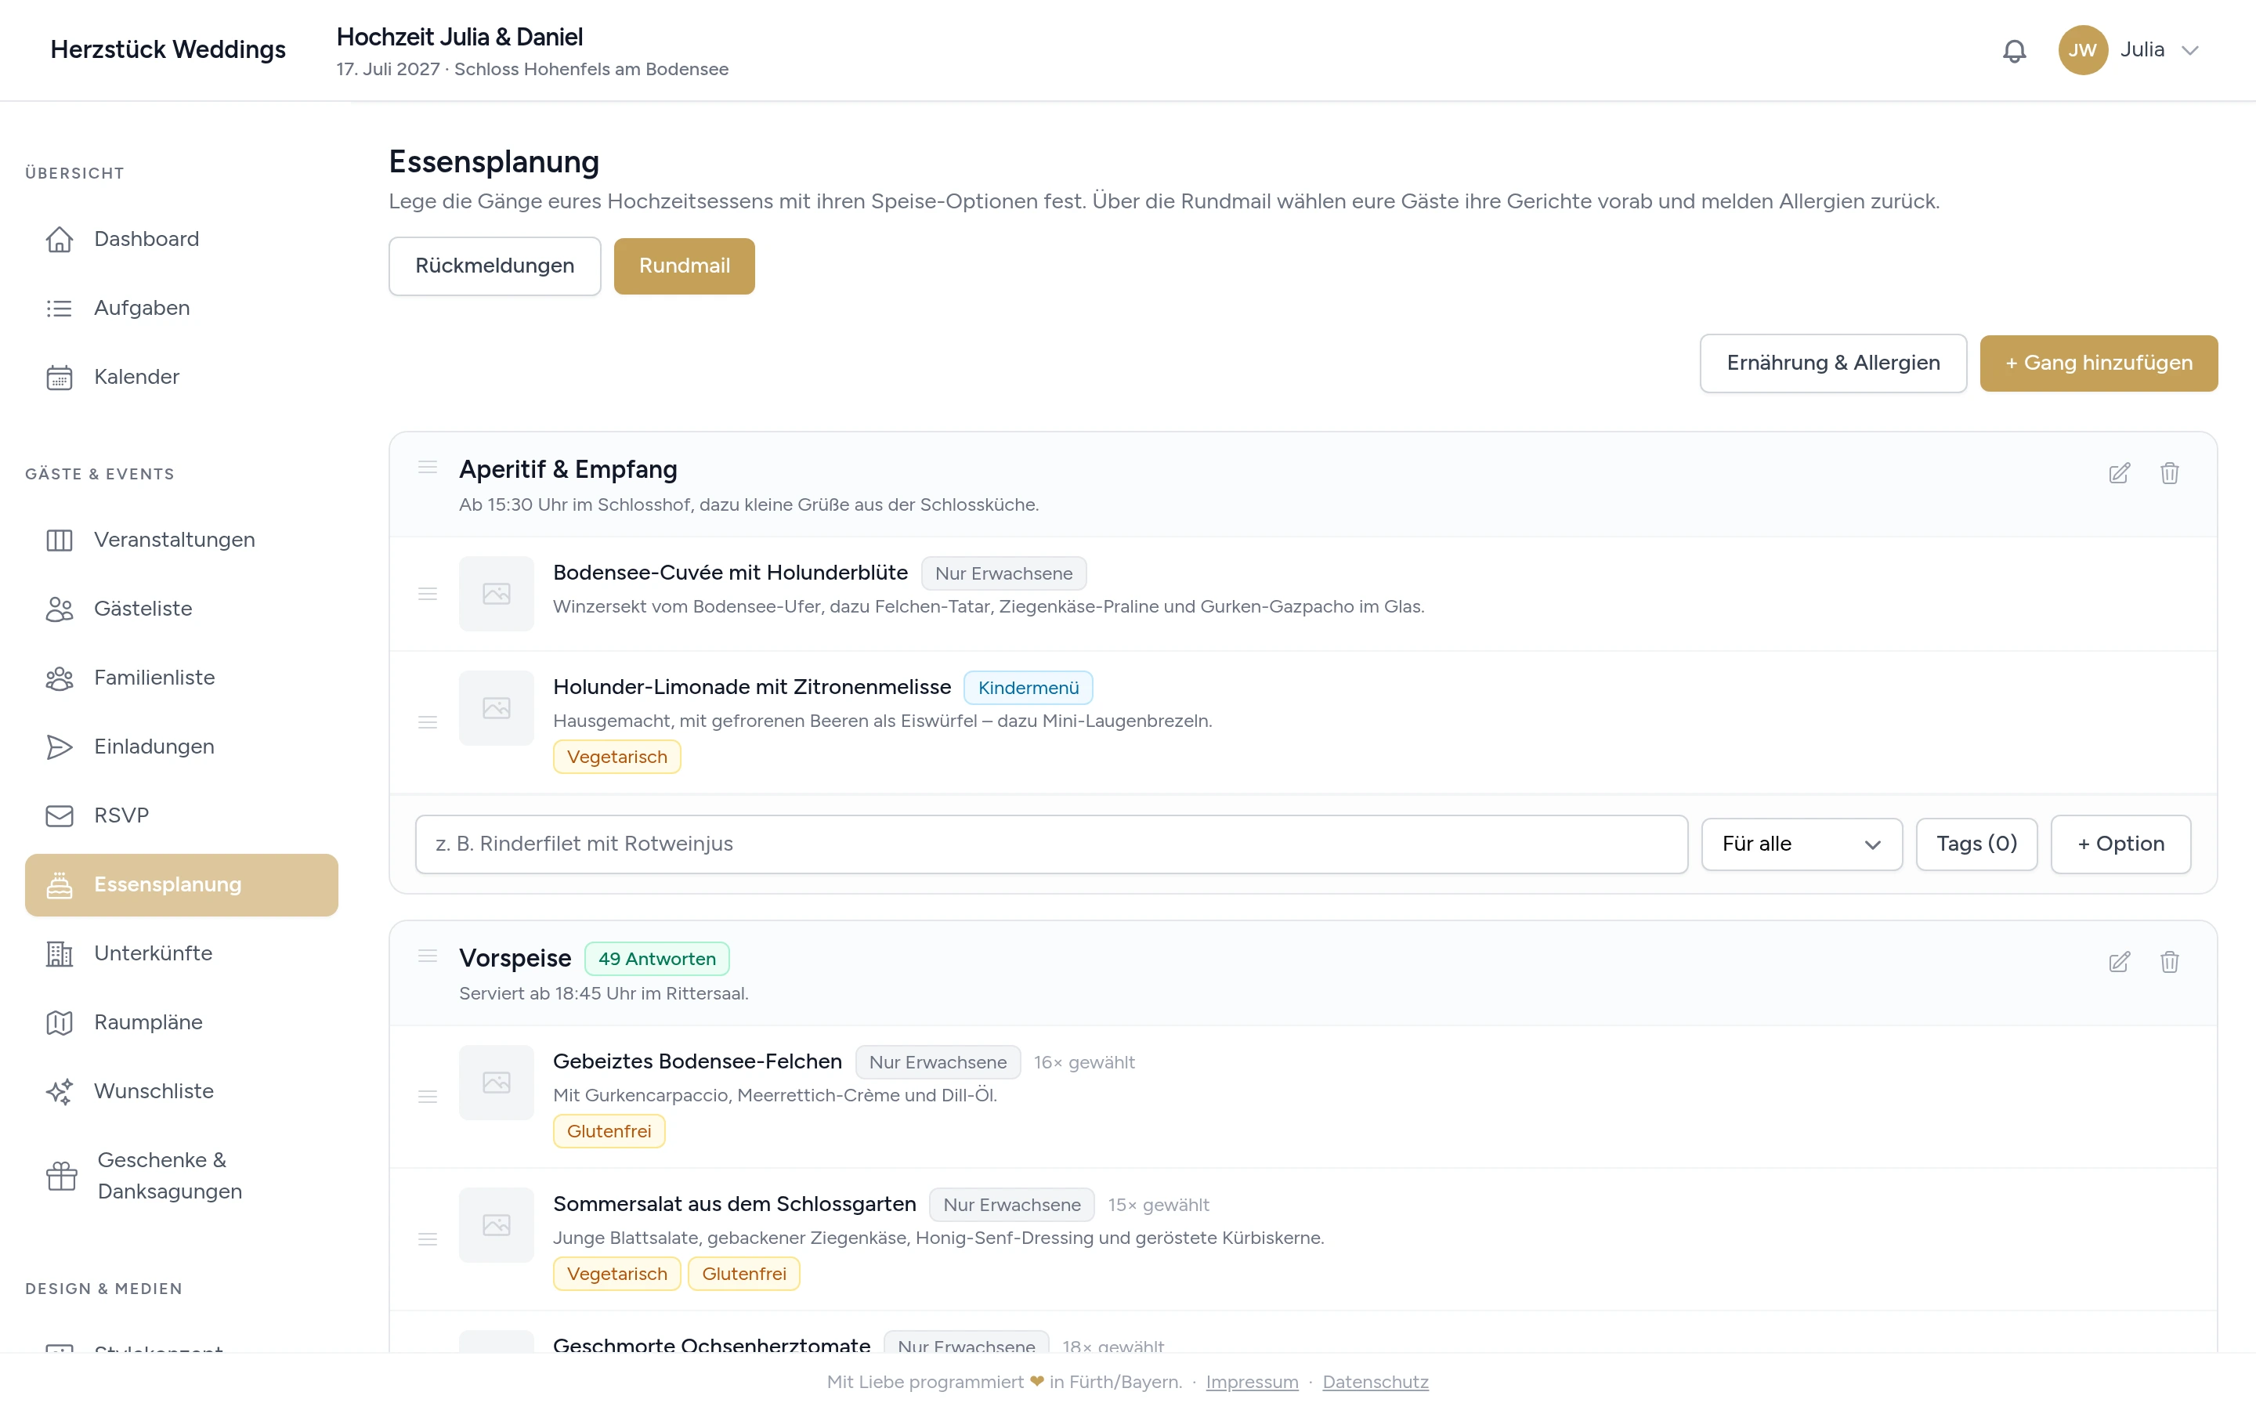2256x1410 pixels.
Task: Open Aufgaben in sidebar
Action: pos(182,308)
